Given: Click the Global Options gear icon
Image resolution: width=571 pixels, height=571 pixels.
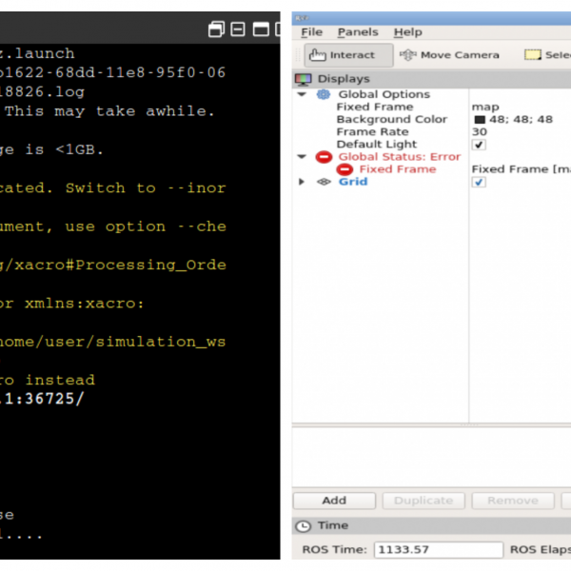Looking at the screenshot, I should [x=323, y=94].
